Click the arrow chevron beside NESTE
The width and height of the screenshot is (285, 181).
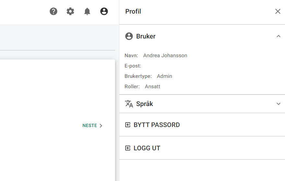click(x=101, y=125)
